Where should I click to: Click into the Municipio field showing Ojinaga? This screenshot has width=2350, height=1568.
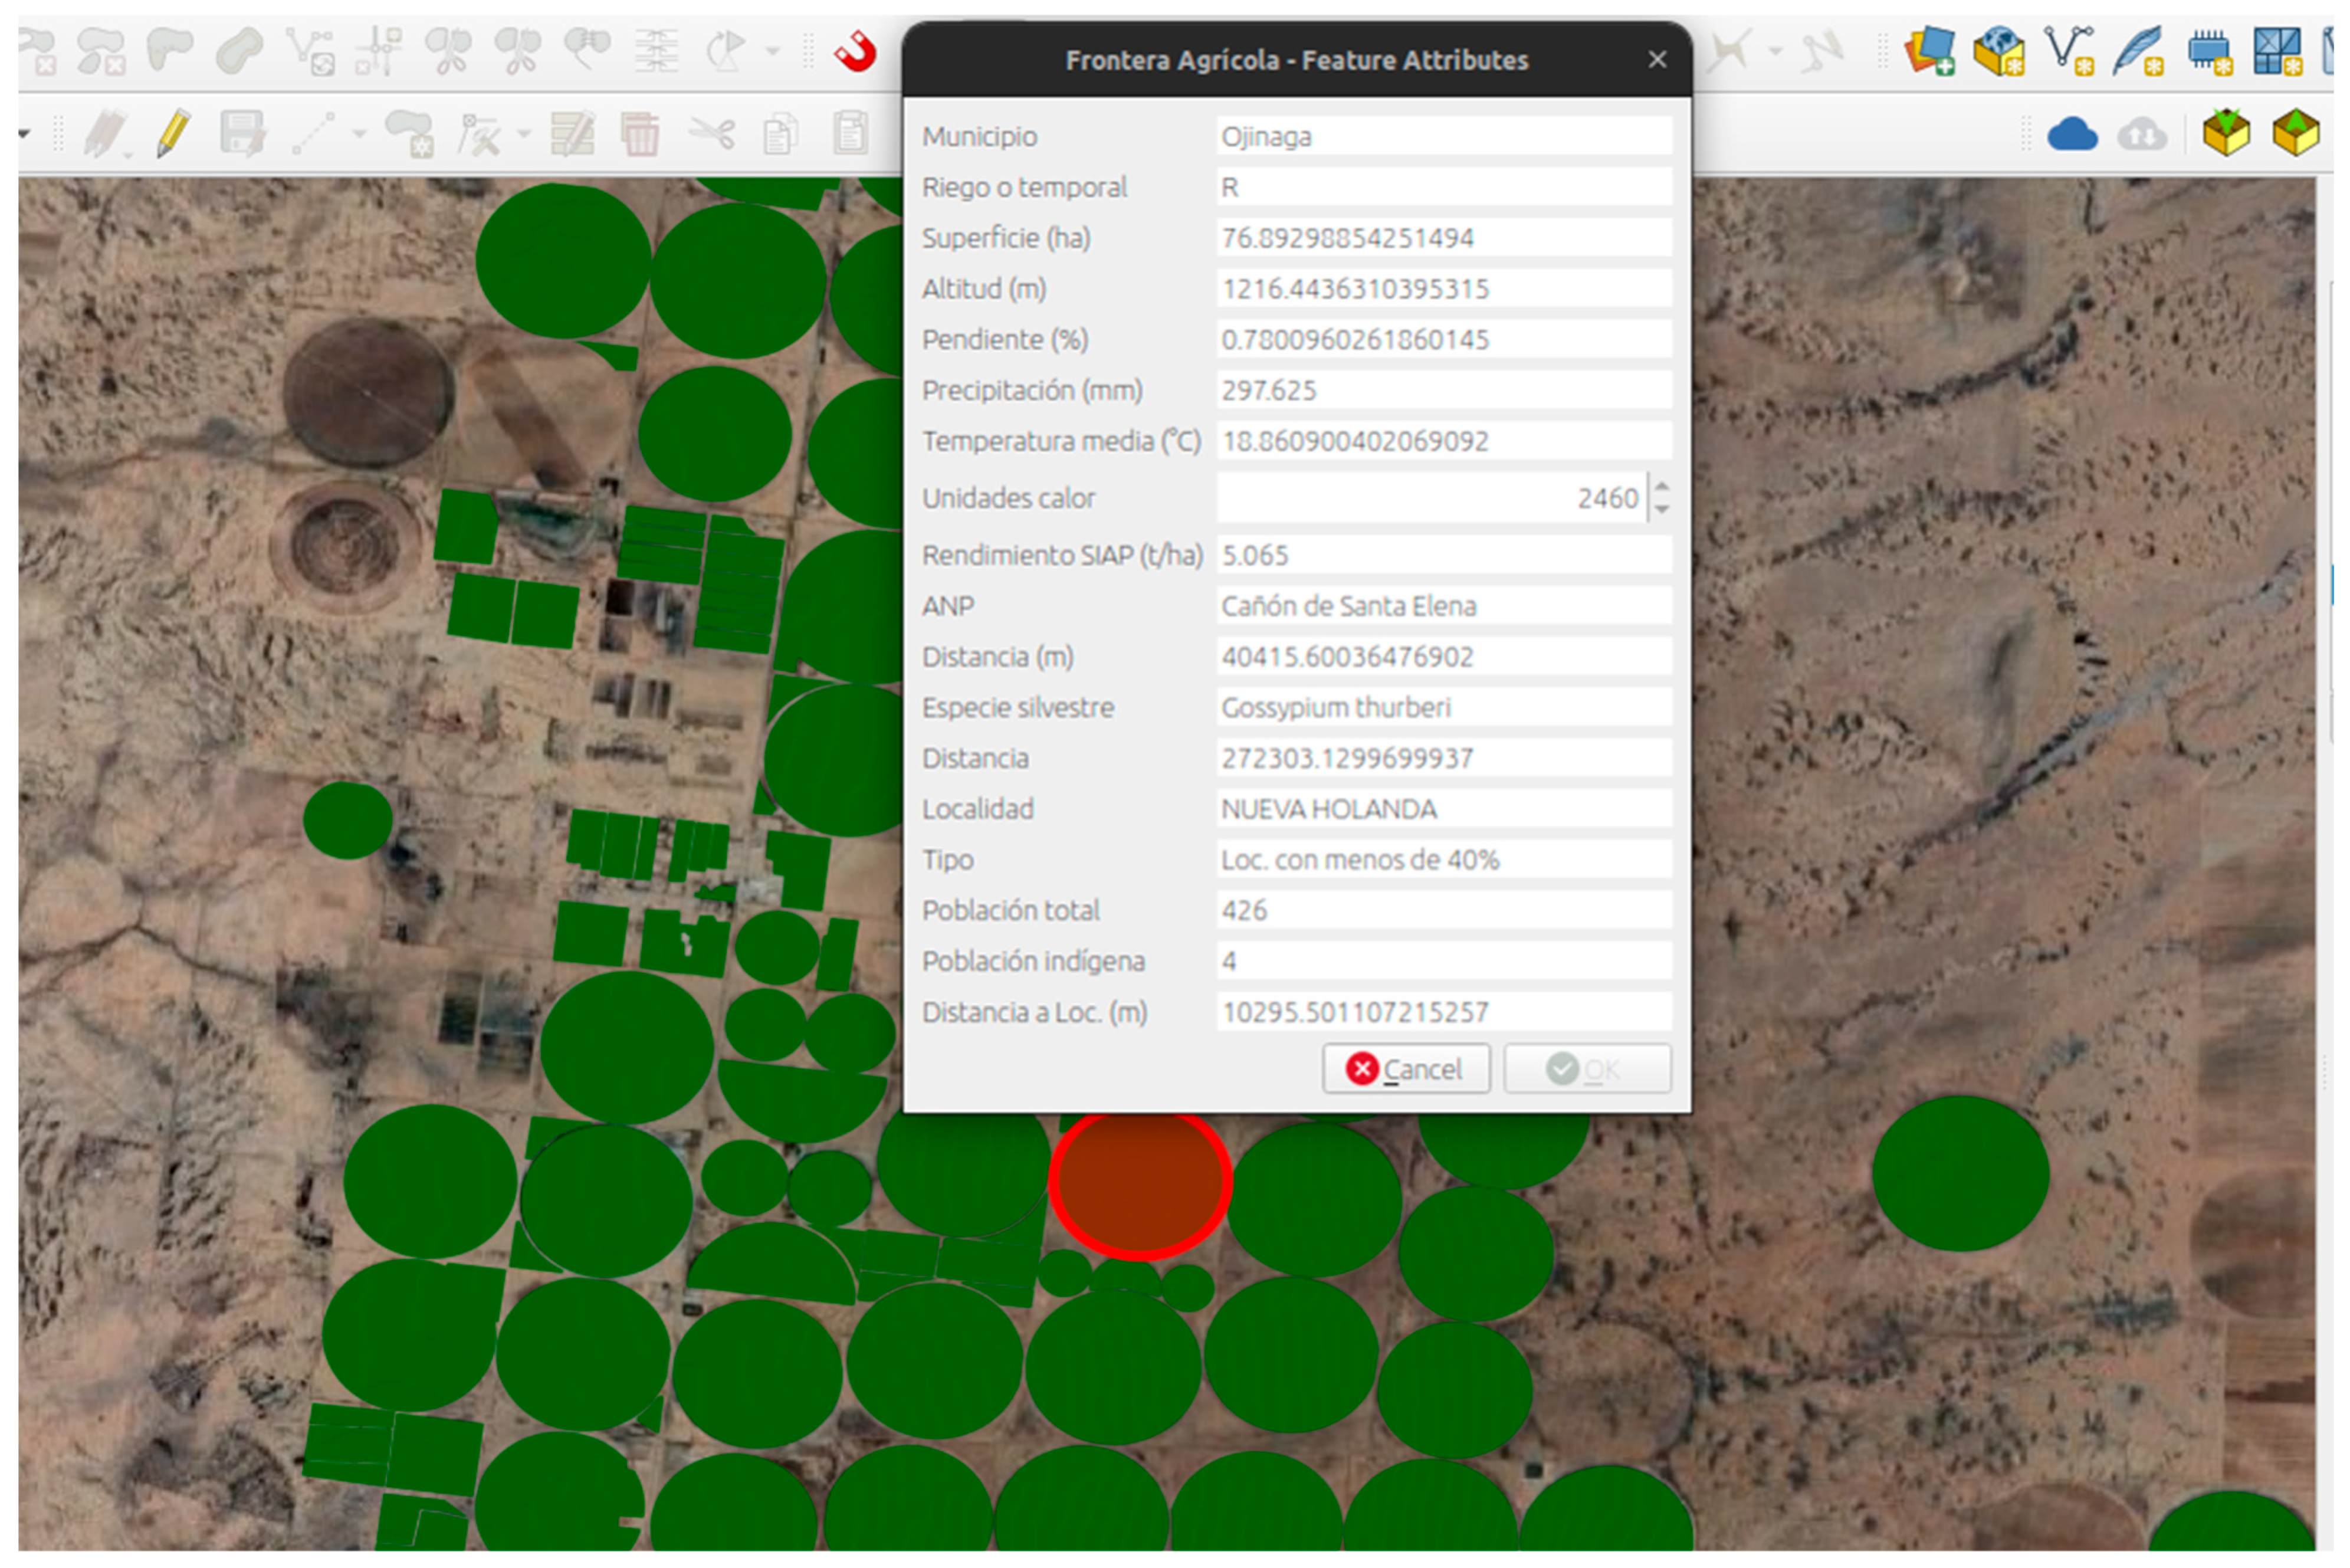[x=1443, y=136]
